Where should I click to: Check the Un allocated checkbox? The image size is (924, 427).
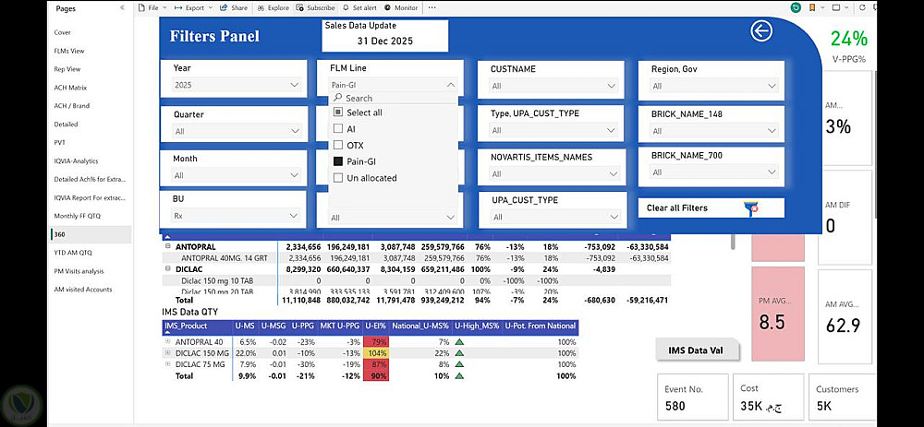pos(338,178)
